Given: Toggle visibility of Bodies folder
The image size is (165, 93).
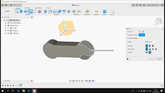Looking at the screenshot, I should [8, 31].
